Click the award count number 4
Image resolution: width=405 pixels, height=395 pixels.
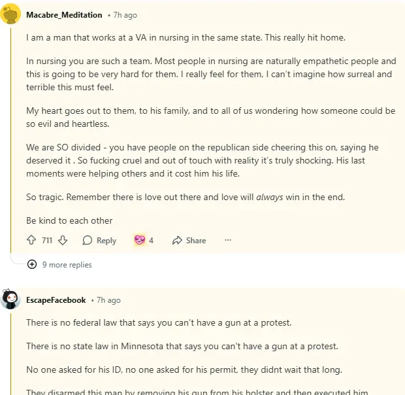[x=151, y=241]
